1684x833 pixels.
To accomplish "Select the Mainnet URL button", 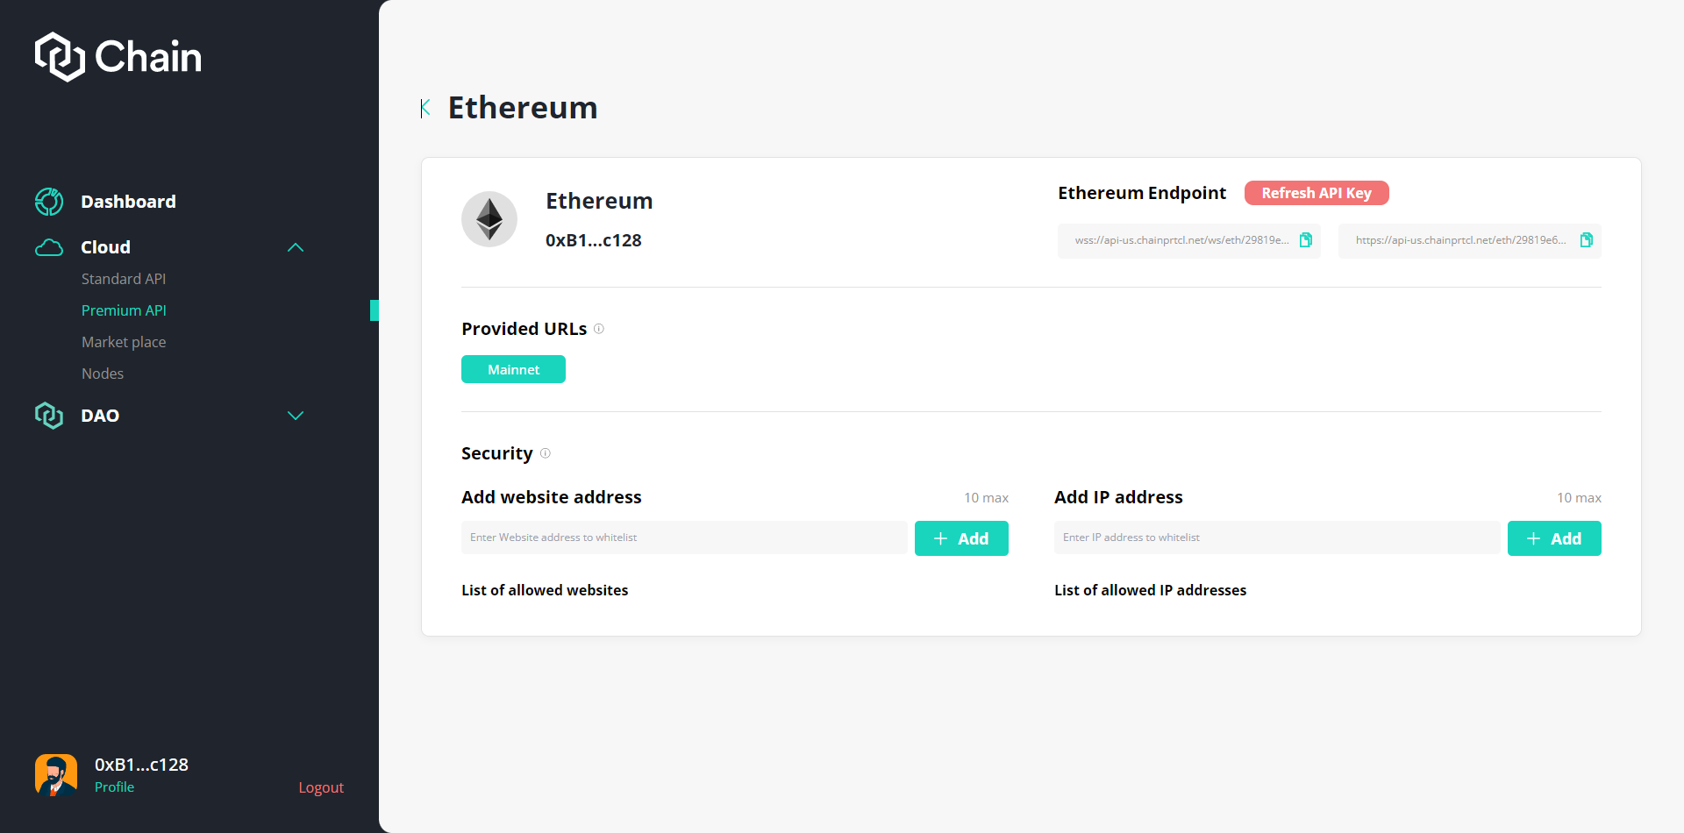I will pyautogui.click(x=513, y=369).
